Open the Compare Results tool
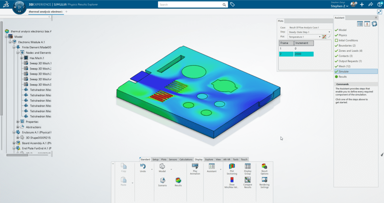Image resolution: width=384 pixels, height=203 pixels. point(247,180)
